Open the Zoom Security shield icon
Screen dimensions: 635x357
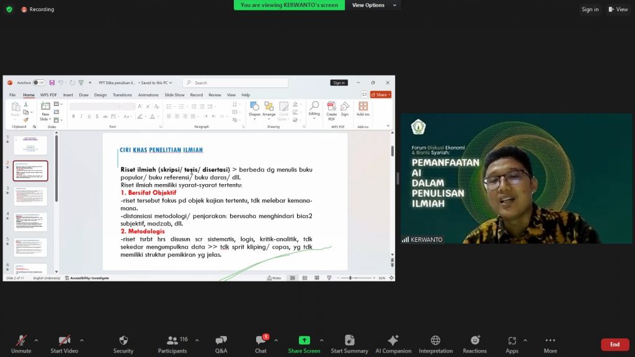123,340
